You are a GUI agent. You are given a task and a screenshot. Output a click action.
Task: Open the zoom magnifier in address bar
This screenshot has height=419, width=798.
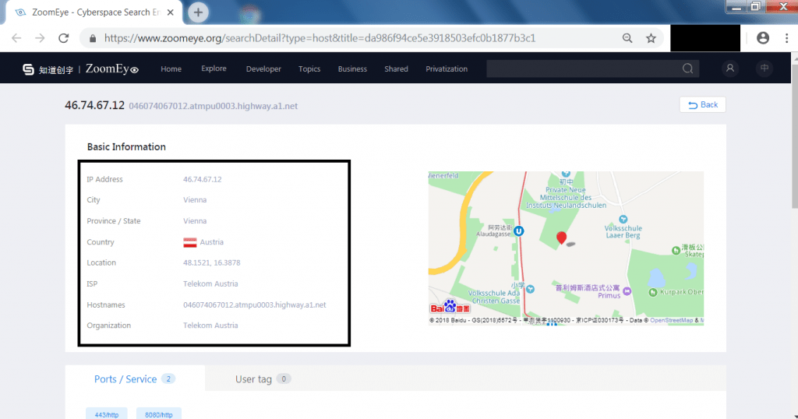point(627,38)
